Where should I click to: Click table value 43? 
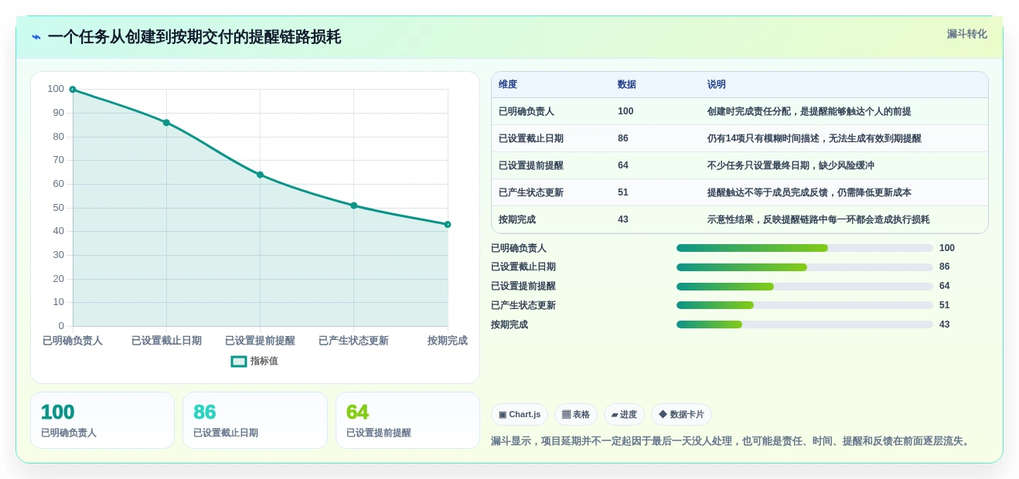pyautogui.click(x=623, y=219)
